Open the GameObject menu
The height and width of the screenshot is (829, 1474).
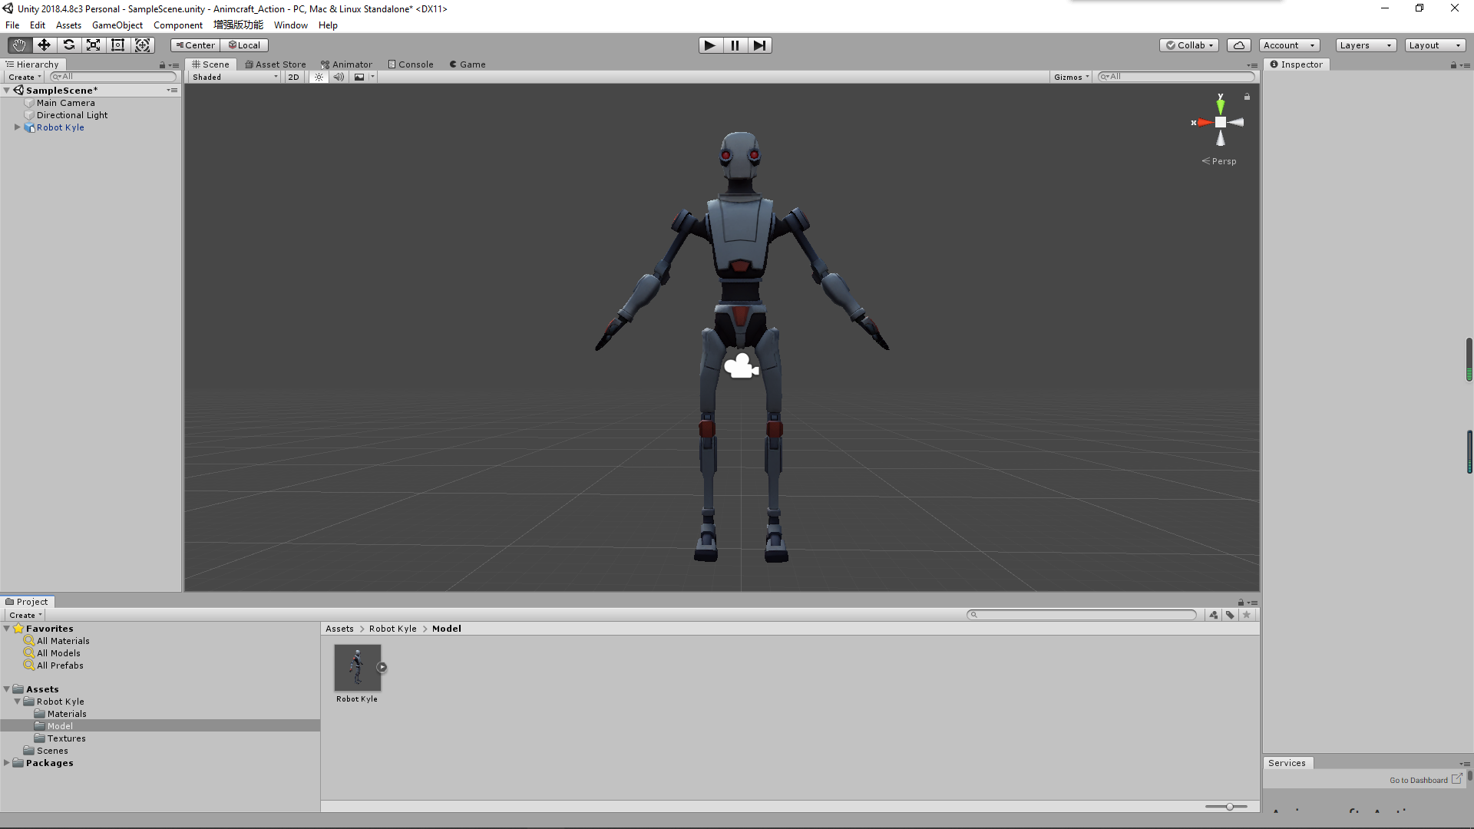pyautogui.click(x=117, y=25)
